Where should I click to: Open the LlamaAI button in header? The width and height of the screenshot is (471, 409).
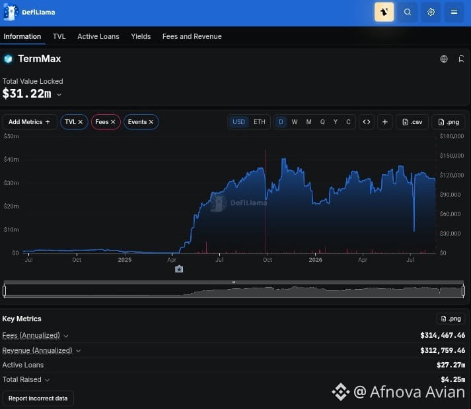pyautogui.click(x=384, y=12)
